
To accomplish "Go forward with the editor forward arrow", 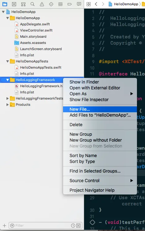I will [103, 4].
